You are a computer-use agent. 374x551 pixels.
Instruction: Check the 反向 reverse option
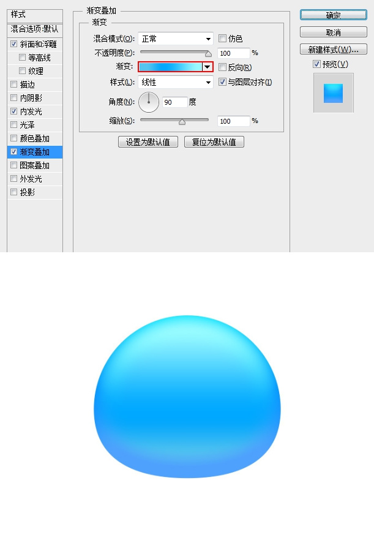(222, 67)
